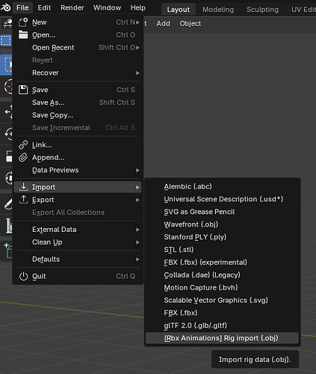
Task: Import STL (.stl) file
Action: pos(222,250)
